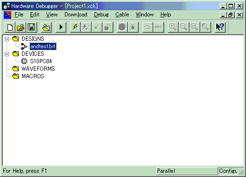
Task: Click the DEVICES folder icon
Action: click(16, 53)
